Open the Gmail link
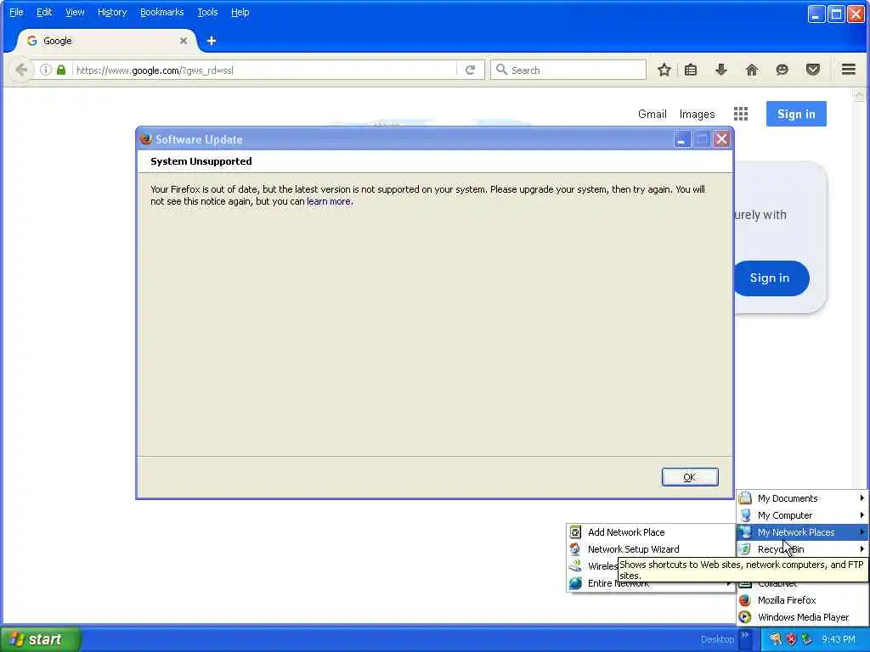 pyautogui.click(x=652, y=115)
